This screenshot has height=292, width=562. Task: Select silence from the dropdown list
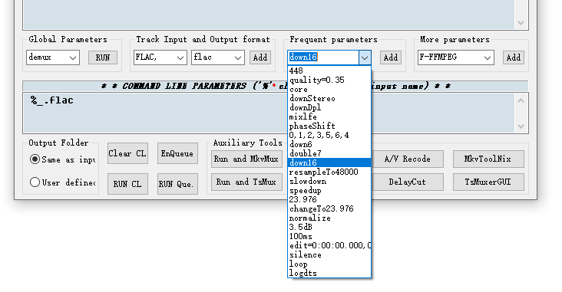coord(329,254)
